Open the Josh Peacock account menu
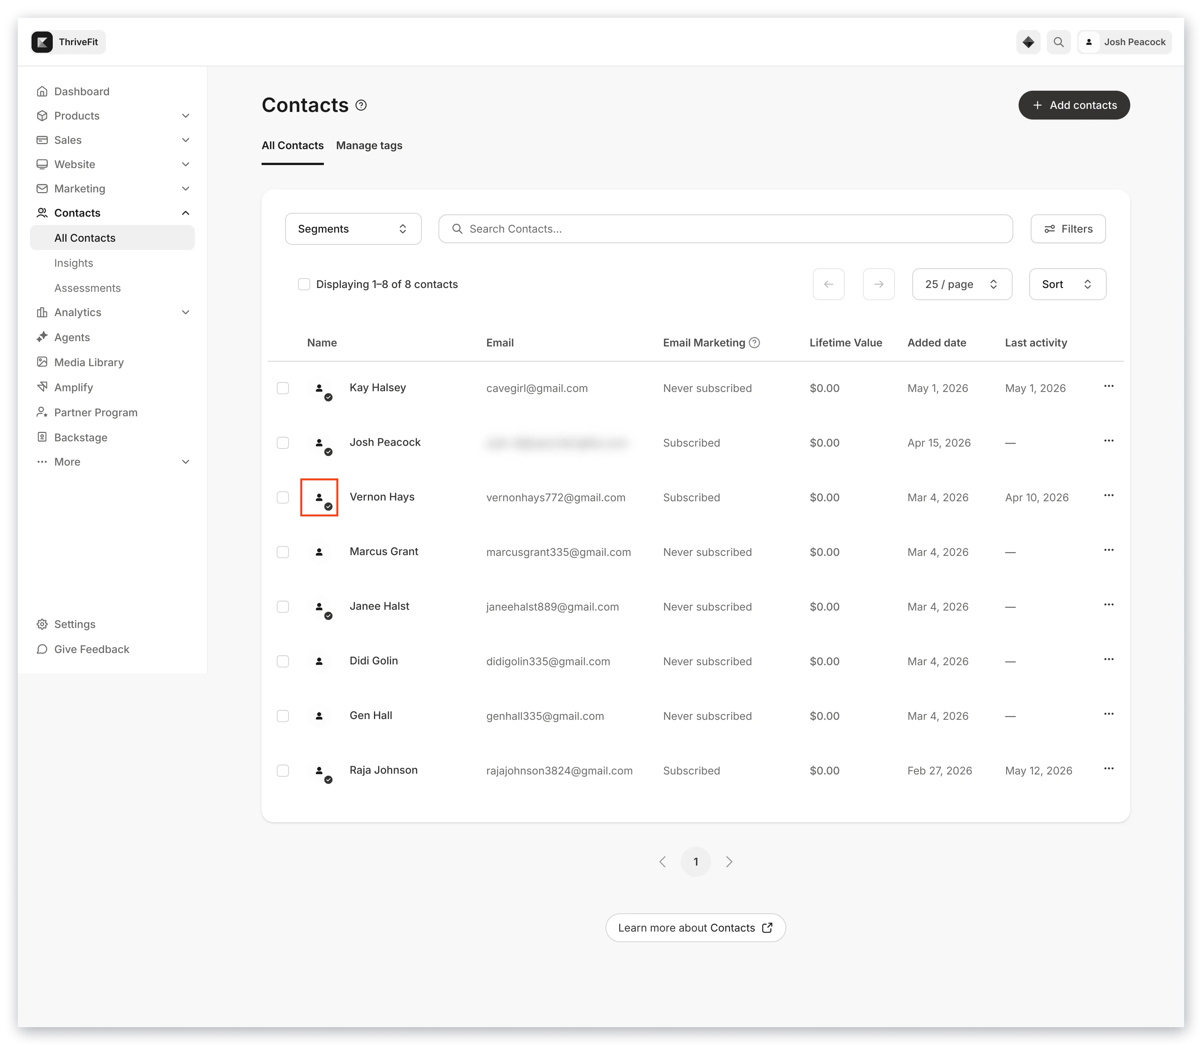 1125,42
